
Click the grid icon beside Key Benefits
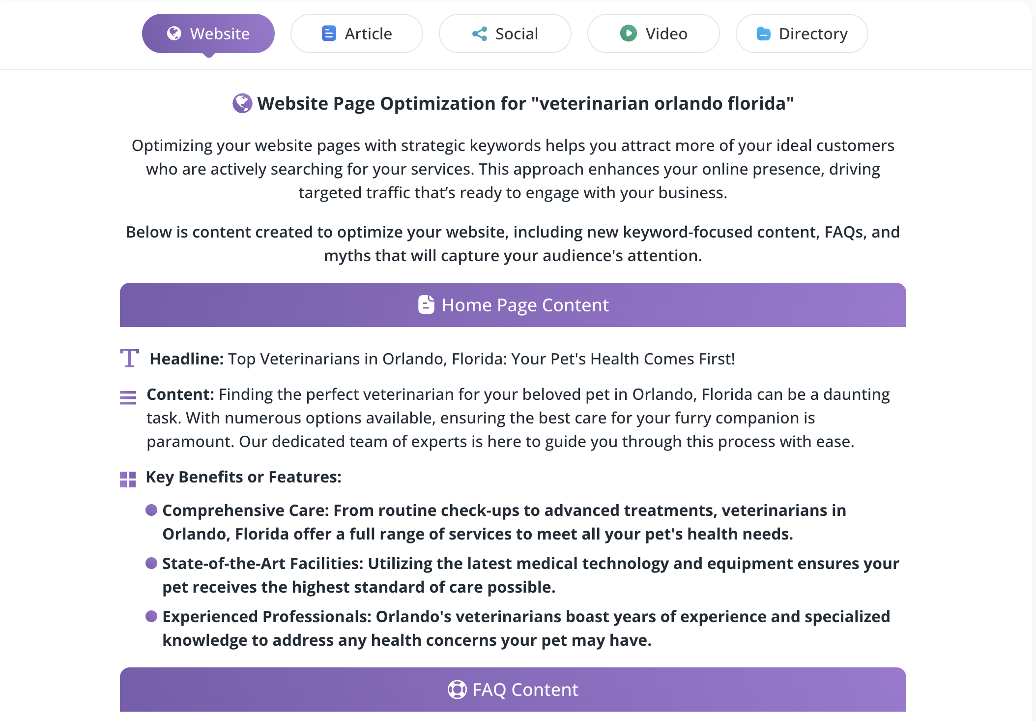coord(128,479)
